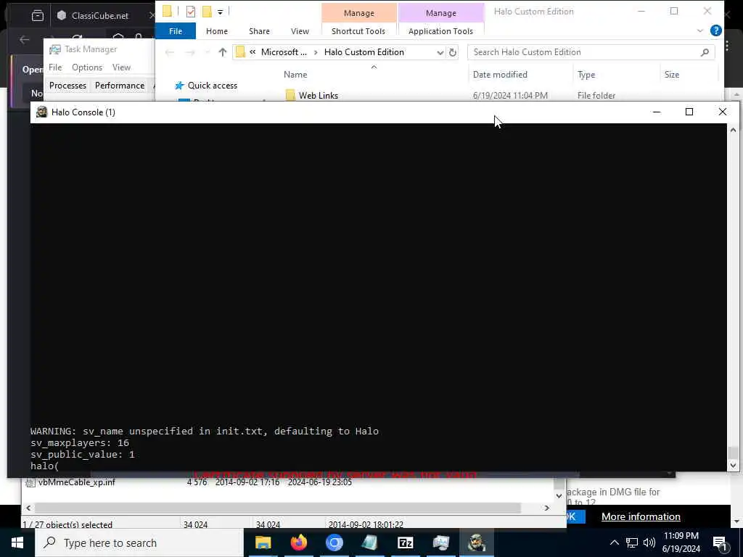
Task: Switch to the Share ribbon tab
Action: click(x=259, y=31)
